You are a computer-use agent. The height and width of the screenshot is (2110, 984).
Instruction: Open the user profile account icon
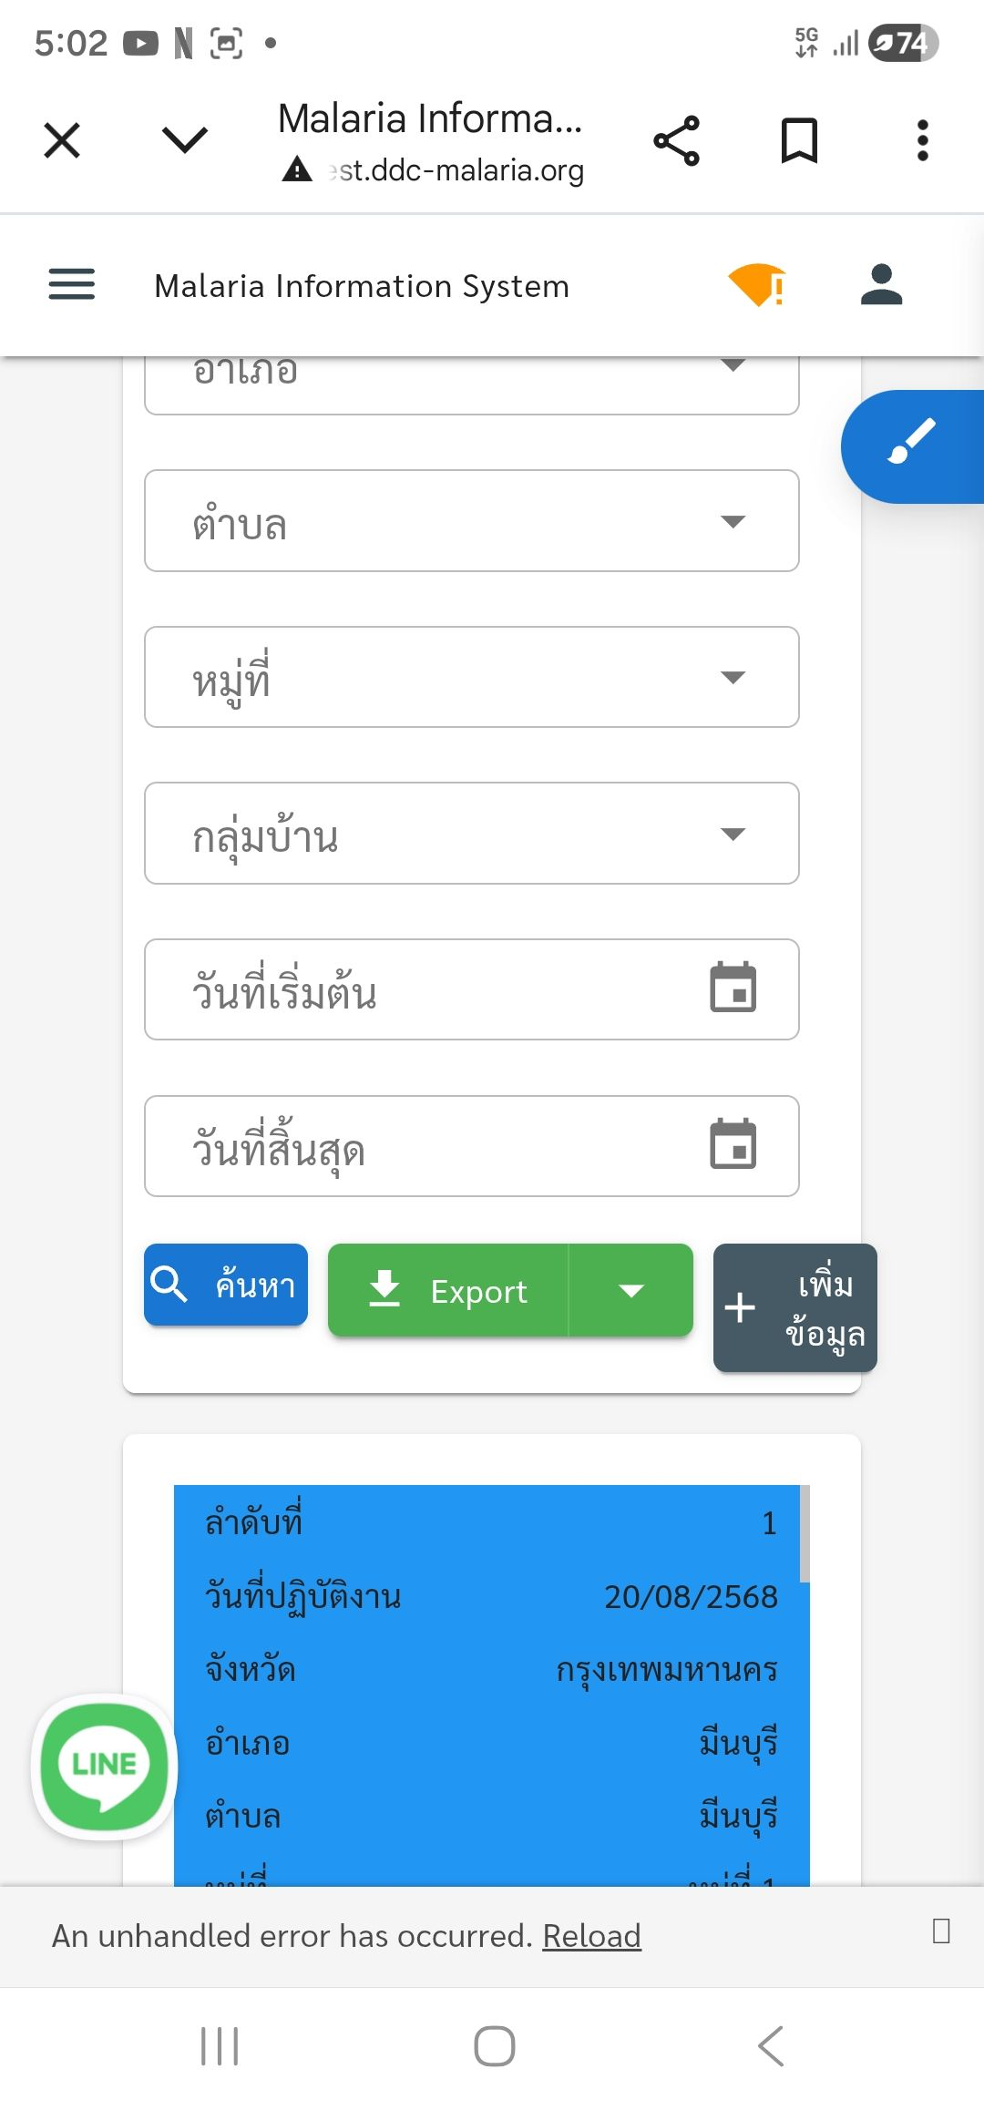tap(881, 284)
